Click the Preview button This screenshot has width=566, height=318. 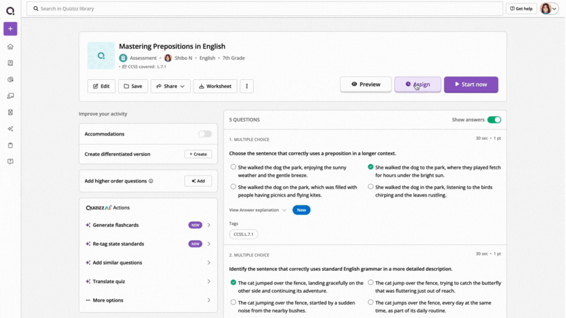pyautogui.click(x=366, y=84)
